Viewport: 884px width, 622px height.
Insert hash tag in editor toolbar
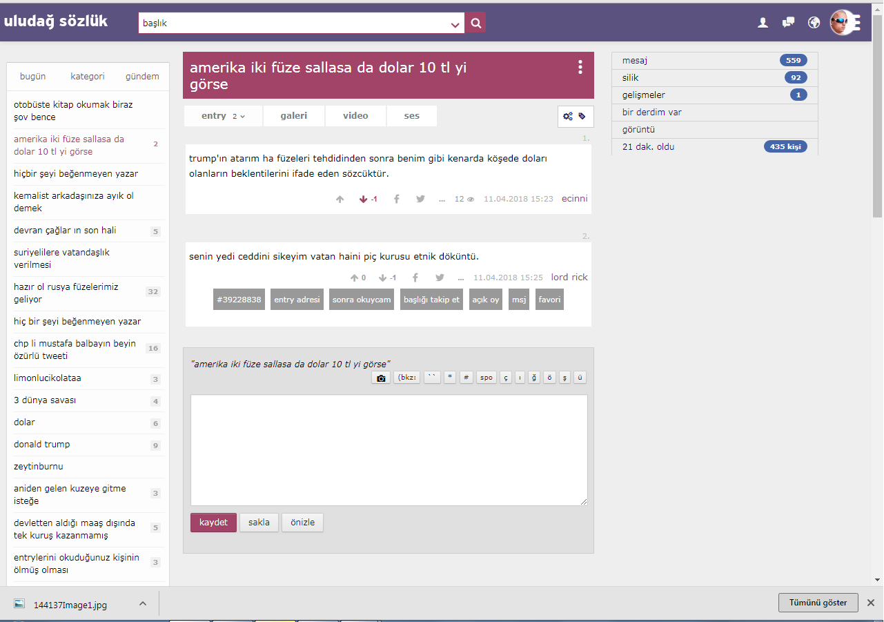pyautogui.click(x=466, y=378)
